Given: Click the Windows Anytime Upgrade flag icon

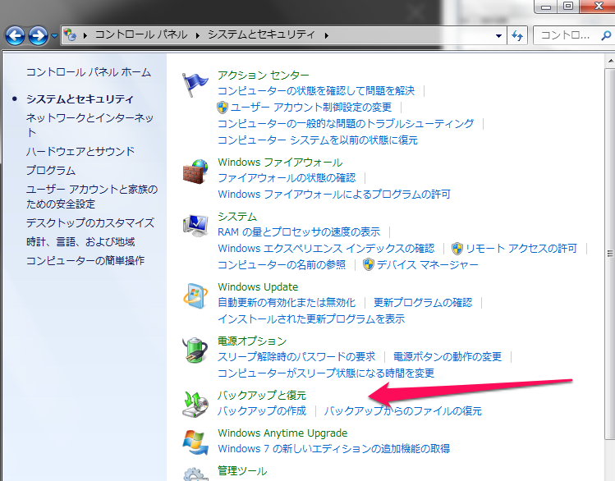Looking at the screenshot, I should [x=195, y=442].
